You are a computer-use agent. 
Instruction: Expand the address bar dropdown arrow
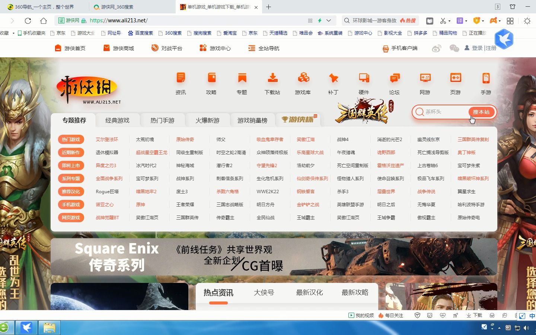point(329,20)
